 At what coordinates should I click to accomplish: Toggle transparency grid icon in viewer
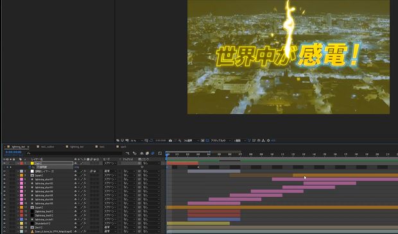(207, 141)
